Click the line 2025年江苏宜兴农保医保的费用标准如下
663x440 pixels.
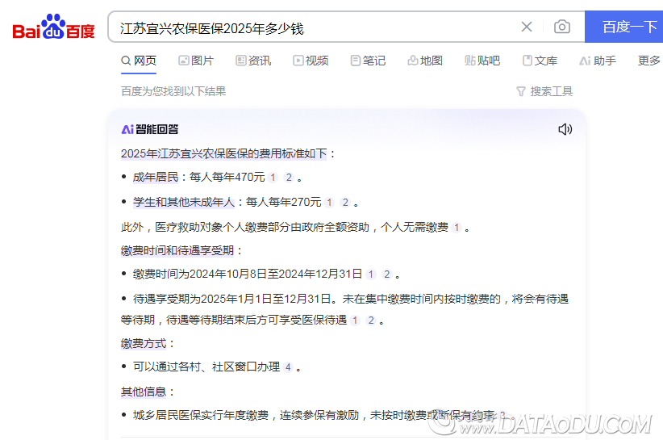(224, 153)
